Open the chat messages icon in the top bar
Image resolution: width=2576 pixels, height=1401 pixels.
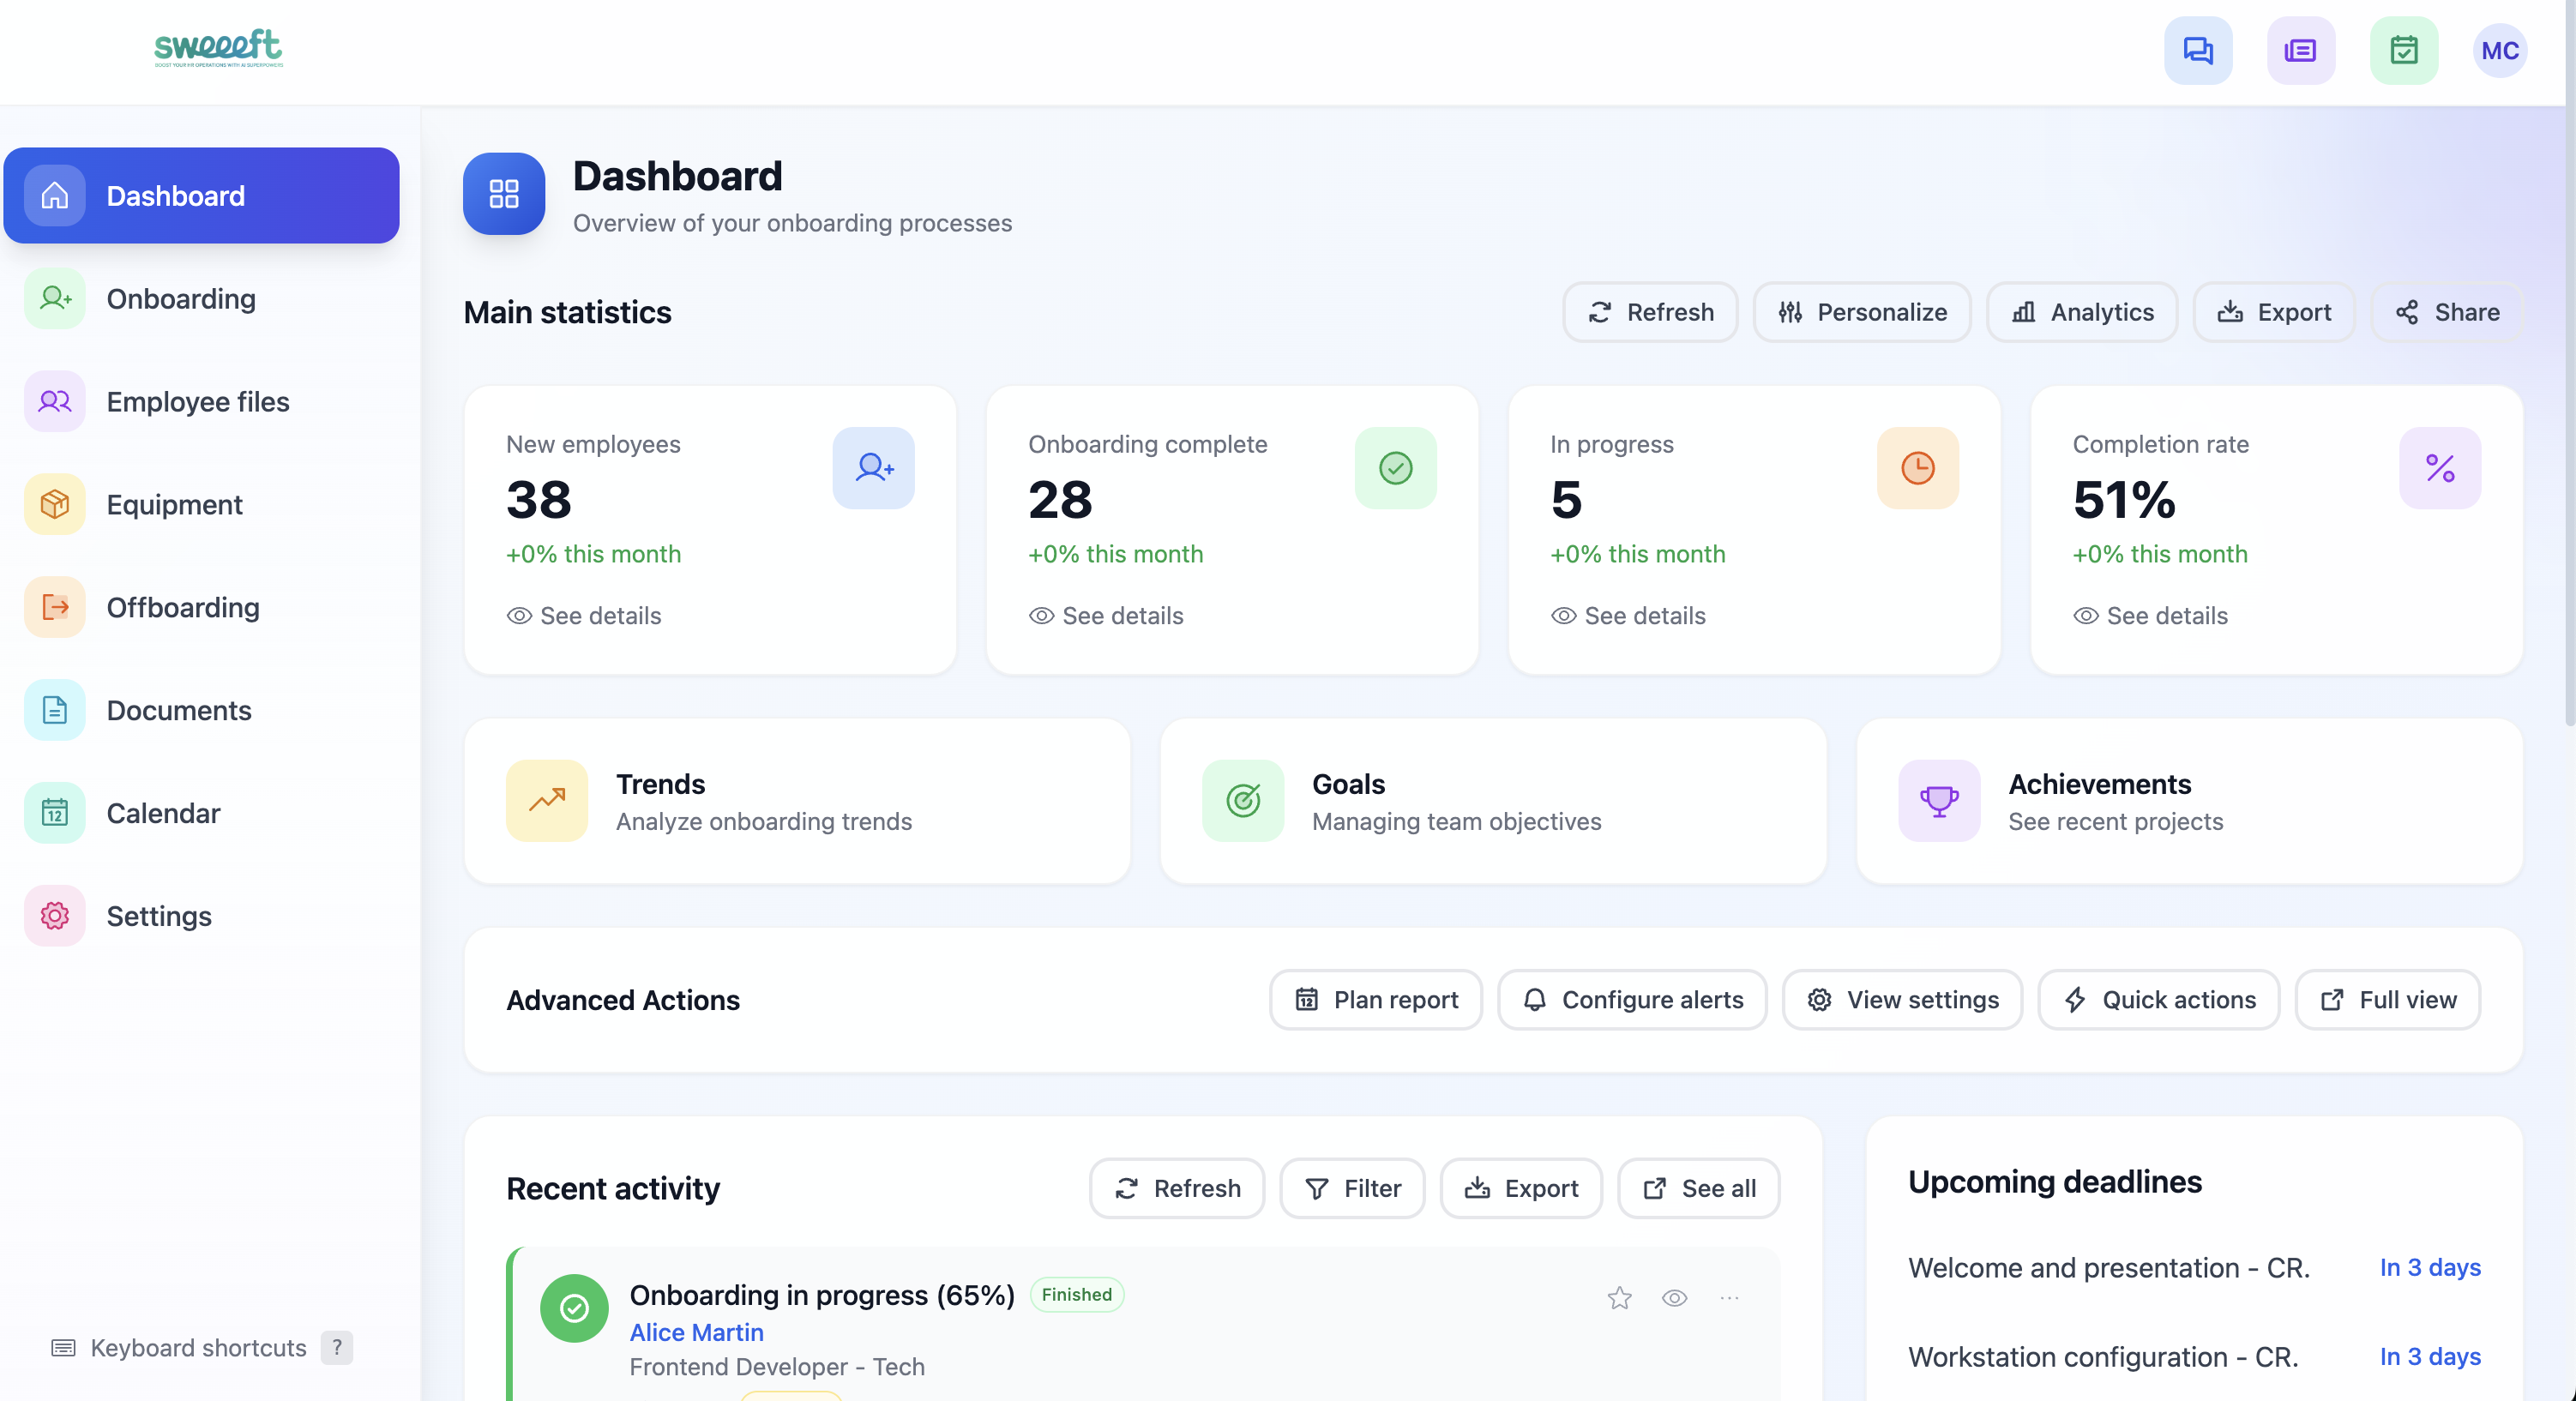point(2197,50)
